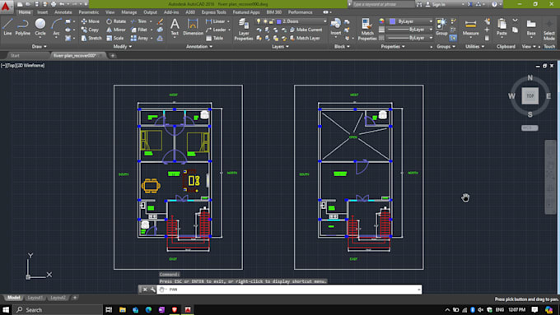Switch to the Layout1 tab

35,298
